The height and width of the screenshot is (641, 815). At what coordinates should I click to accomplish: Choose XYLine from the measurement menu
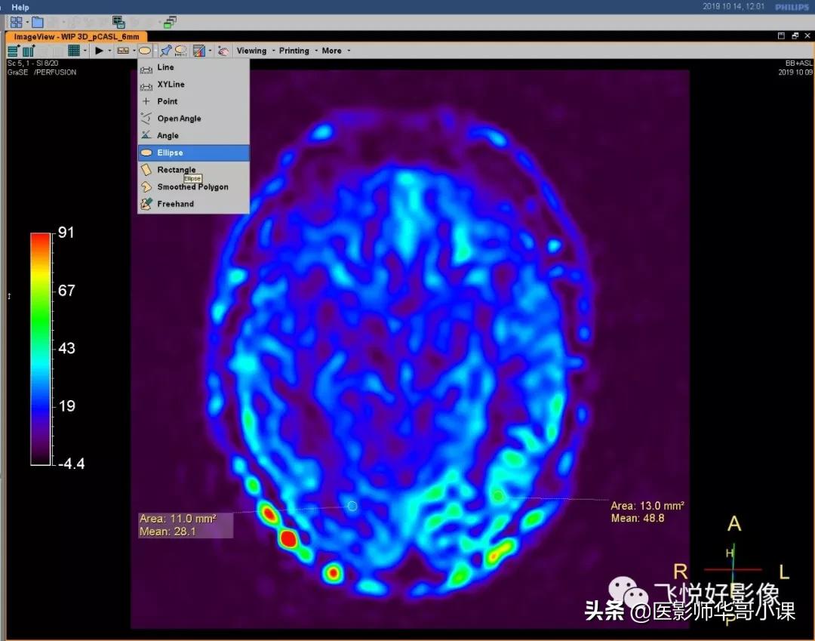click(193, 85)
